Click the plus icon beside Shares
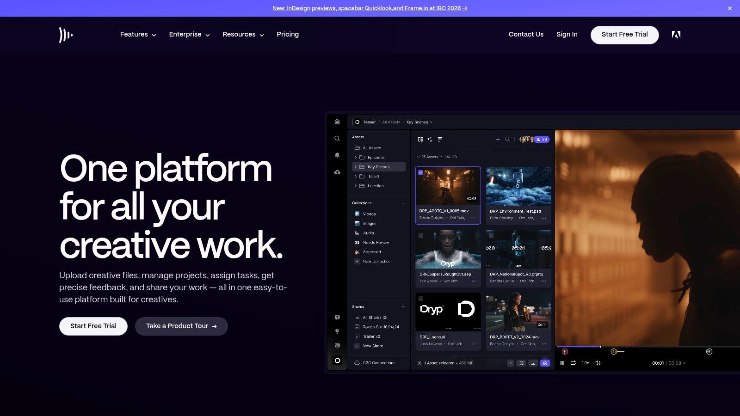Image resolution: width=740 pixels, height=416 pixels. 403,306
